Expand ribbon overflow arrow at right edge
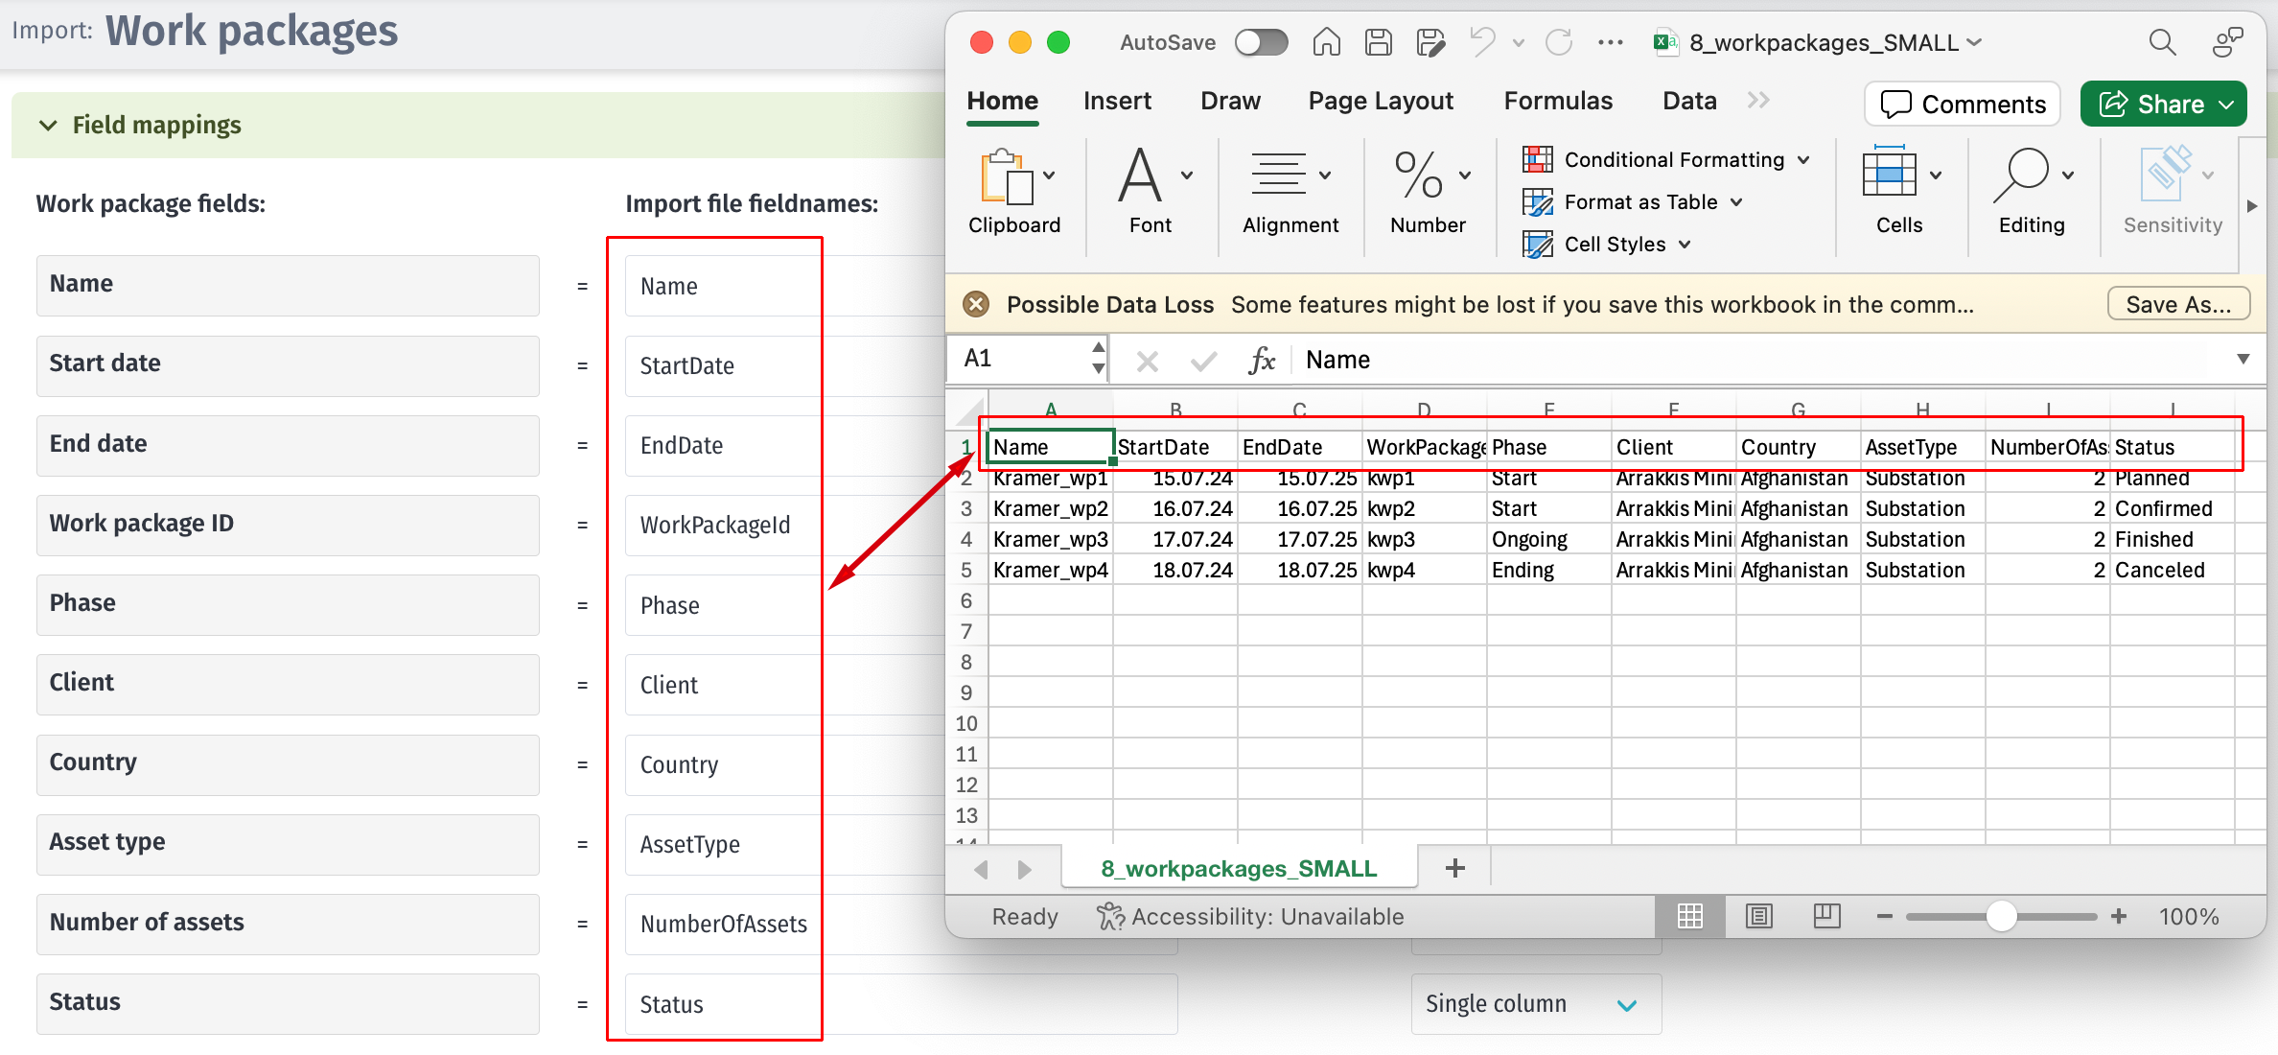 pyautogui.click(x=2252, y=206)
